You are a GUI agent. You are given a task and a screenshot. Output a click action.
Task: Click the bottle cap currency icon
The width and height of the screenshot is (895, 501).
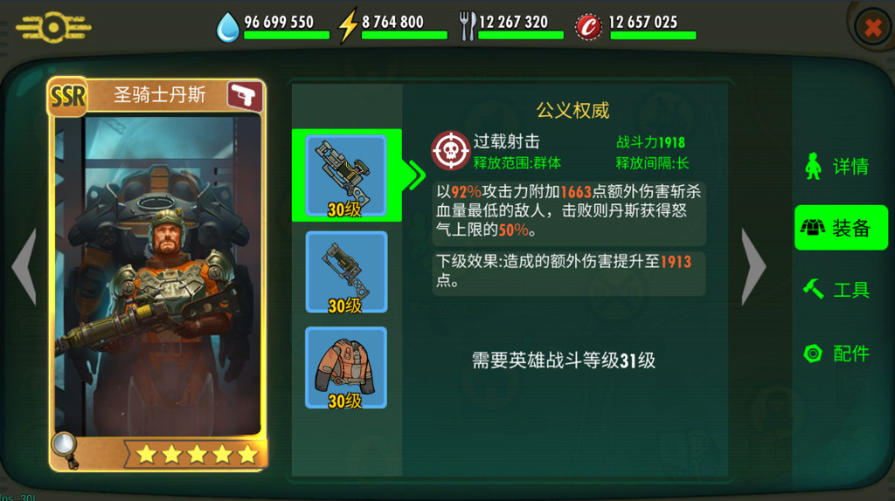click(x=588, y=27)
